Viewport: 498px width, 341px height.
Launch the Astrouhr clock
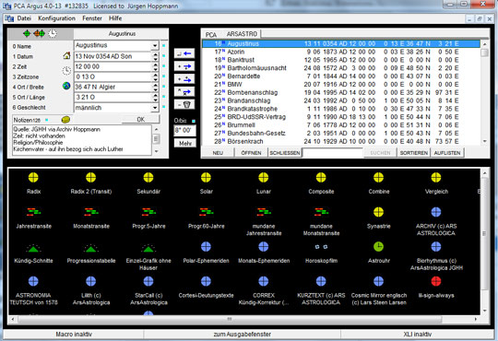coord(378,246)
